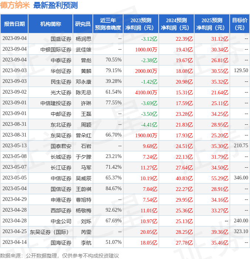Select the 国泰君安 institution cell
Image resolution: width=250 pixels, height=259 pixels.
pos(61,146)
